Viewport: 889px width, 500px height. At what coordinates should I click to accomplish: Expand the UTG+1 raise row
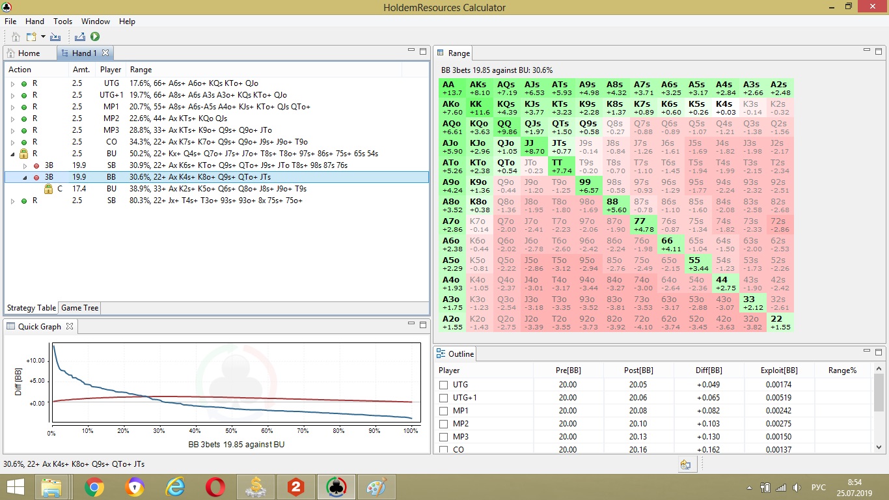pyautogui.click(x=12, y=95)
